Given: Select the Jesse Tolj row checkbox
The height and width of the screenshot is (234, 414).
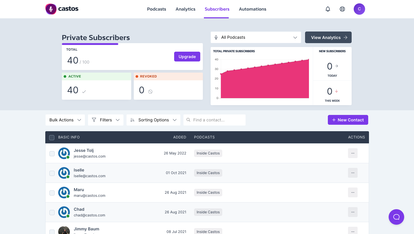Looking at the screenshot, I should (52, 153).
